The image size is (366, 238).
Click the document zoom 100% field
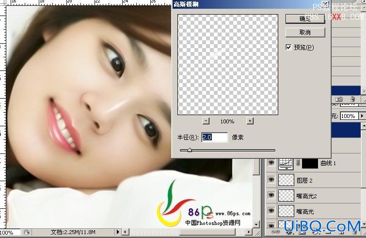(10, 232)
